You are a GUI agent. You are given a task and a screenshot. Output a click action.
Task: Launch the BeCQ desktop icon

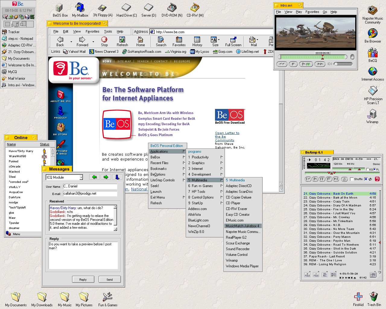tap(373, 55)
